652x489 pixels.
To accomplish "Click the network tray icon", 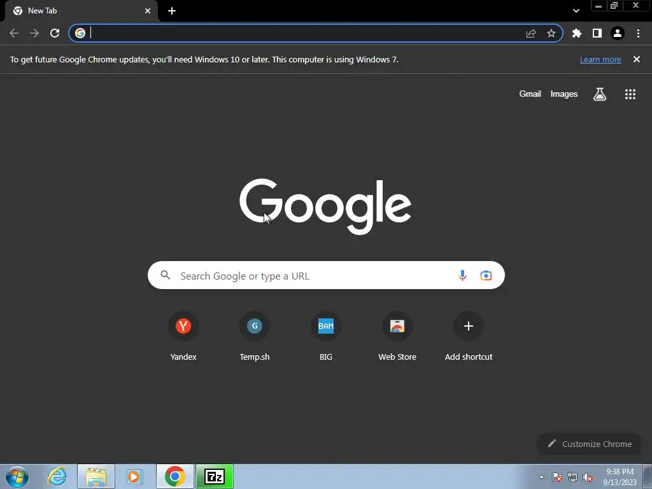I will coord(572,477).
